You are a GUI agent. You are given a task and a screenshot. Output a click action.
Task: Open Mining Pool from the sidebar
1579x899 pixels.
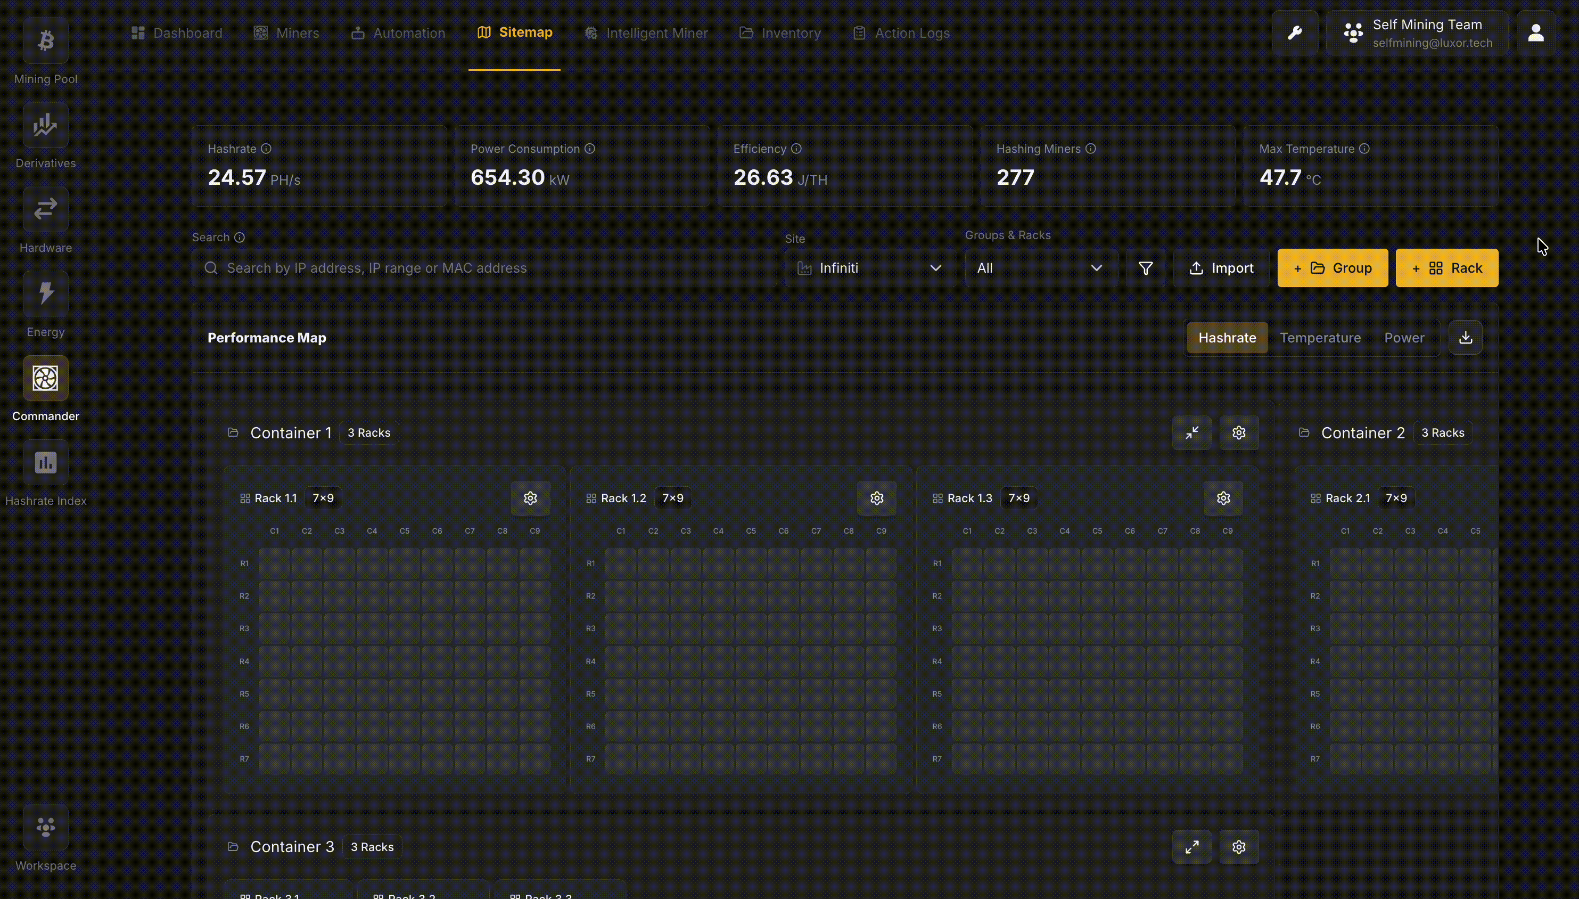point(45,41)
